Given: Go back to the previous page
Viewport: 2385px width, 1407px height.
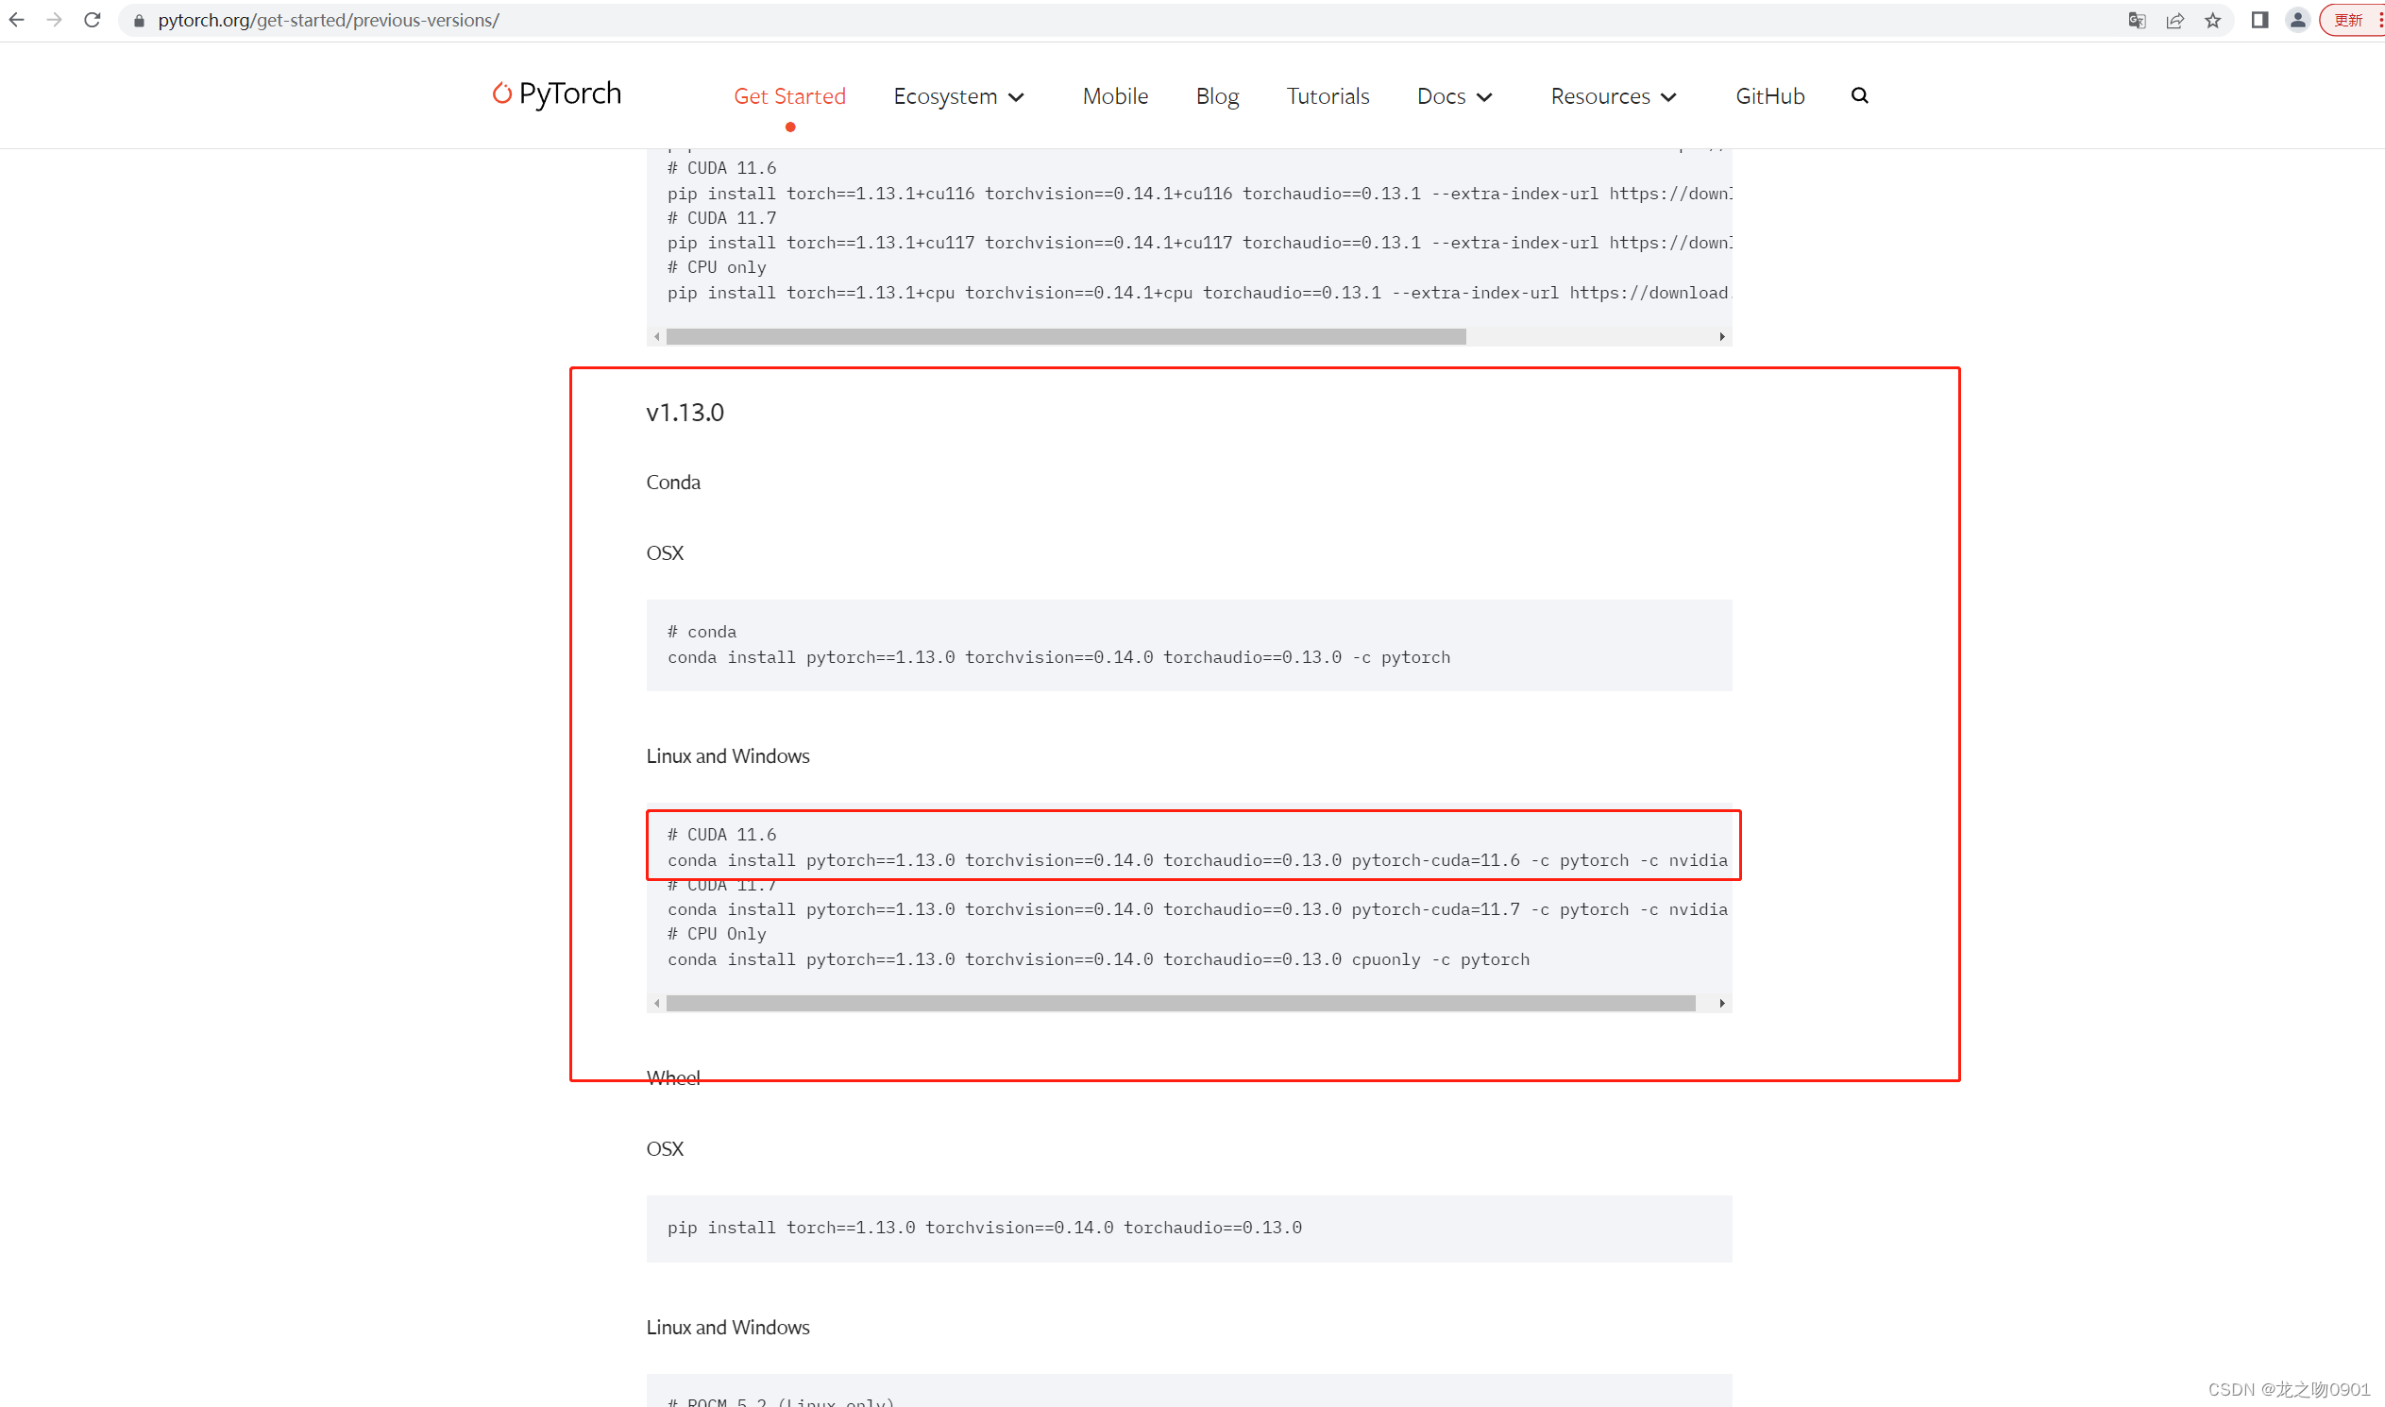Looking at the screenshot, I should click(17, 20).
